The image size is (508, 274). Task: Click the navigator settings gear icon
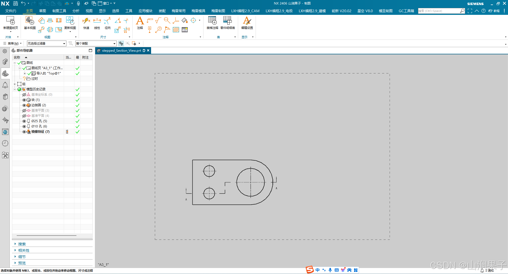(5, 51)
